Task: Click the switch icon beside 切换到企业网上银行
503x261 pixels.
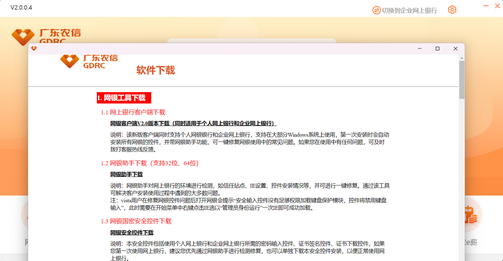Action: pyautogui.click(x=376, y=10)
